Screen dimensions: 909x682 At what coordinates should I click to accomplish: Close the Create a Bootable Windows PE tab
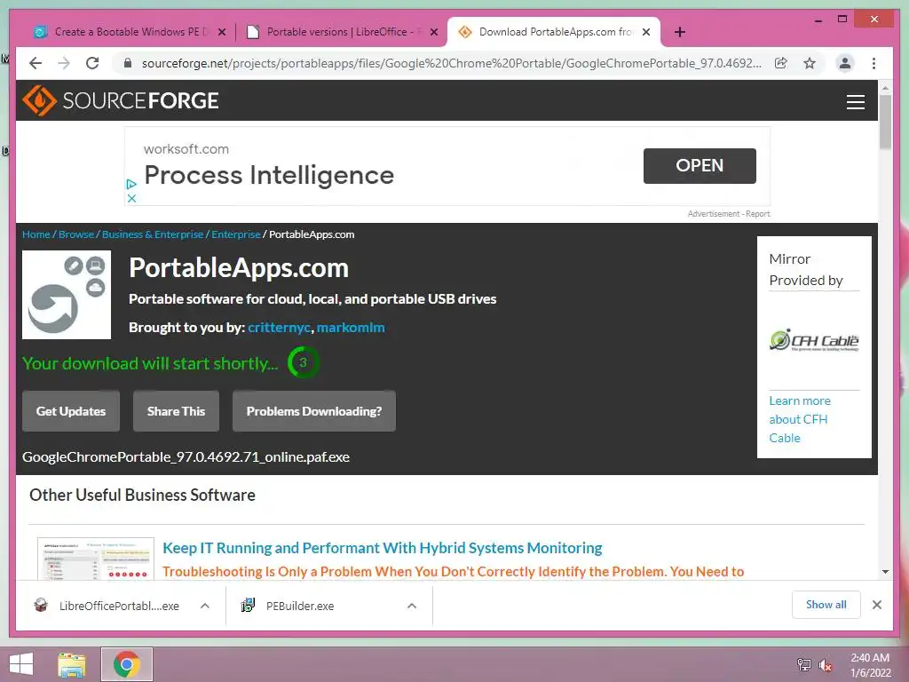pyautogui.click(x=221, y=32)
